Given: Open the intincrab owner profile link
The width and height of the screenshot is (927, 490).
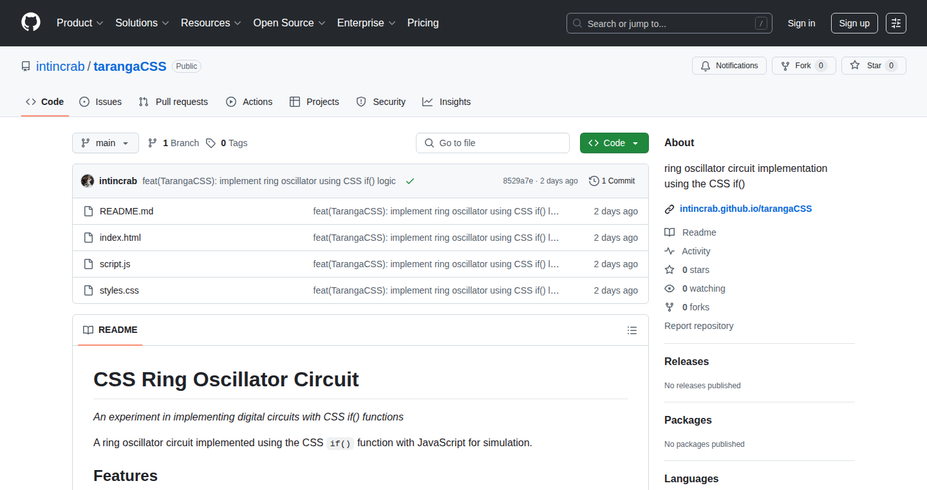Looking at the screenshot, I should coord(61,66).
